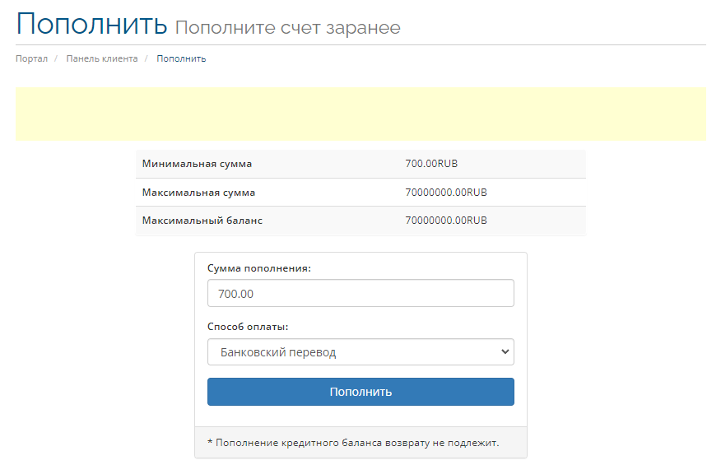Click the Максимальный баланс 70000000.00RUB value
Viewport: 721px width, 465px height.
click(x=446, y=221)
